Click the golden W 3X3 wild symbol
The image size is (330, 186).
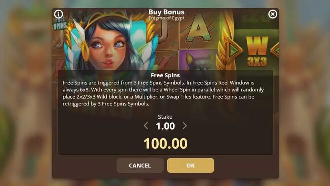(x=257, y=51)
